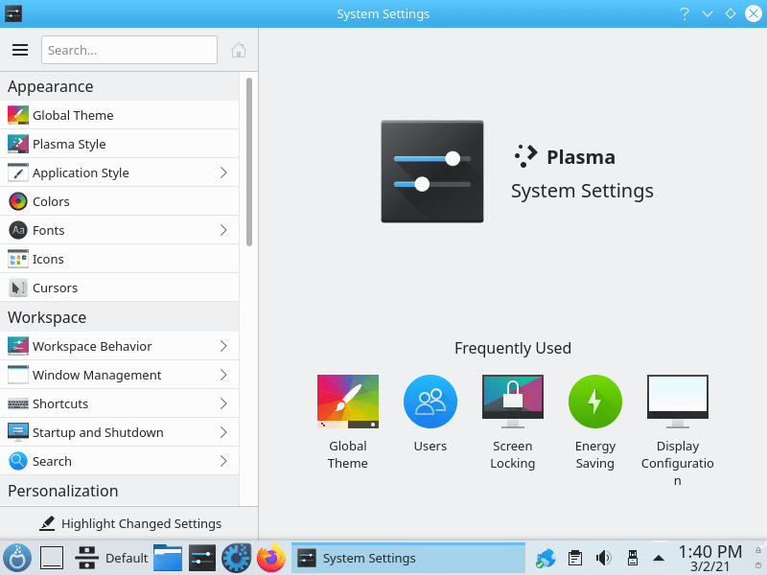767x575 pixels.
Task: Expand the Shortcuts chevron
Action: pos(223,403)
